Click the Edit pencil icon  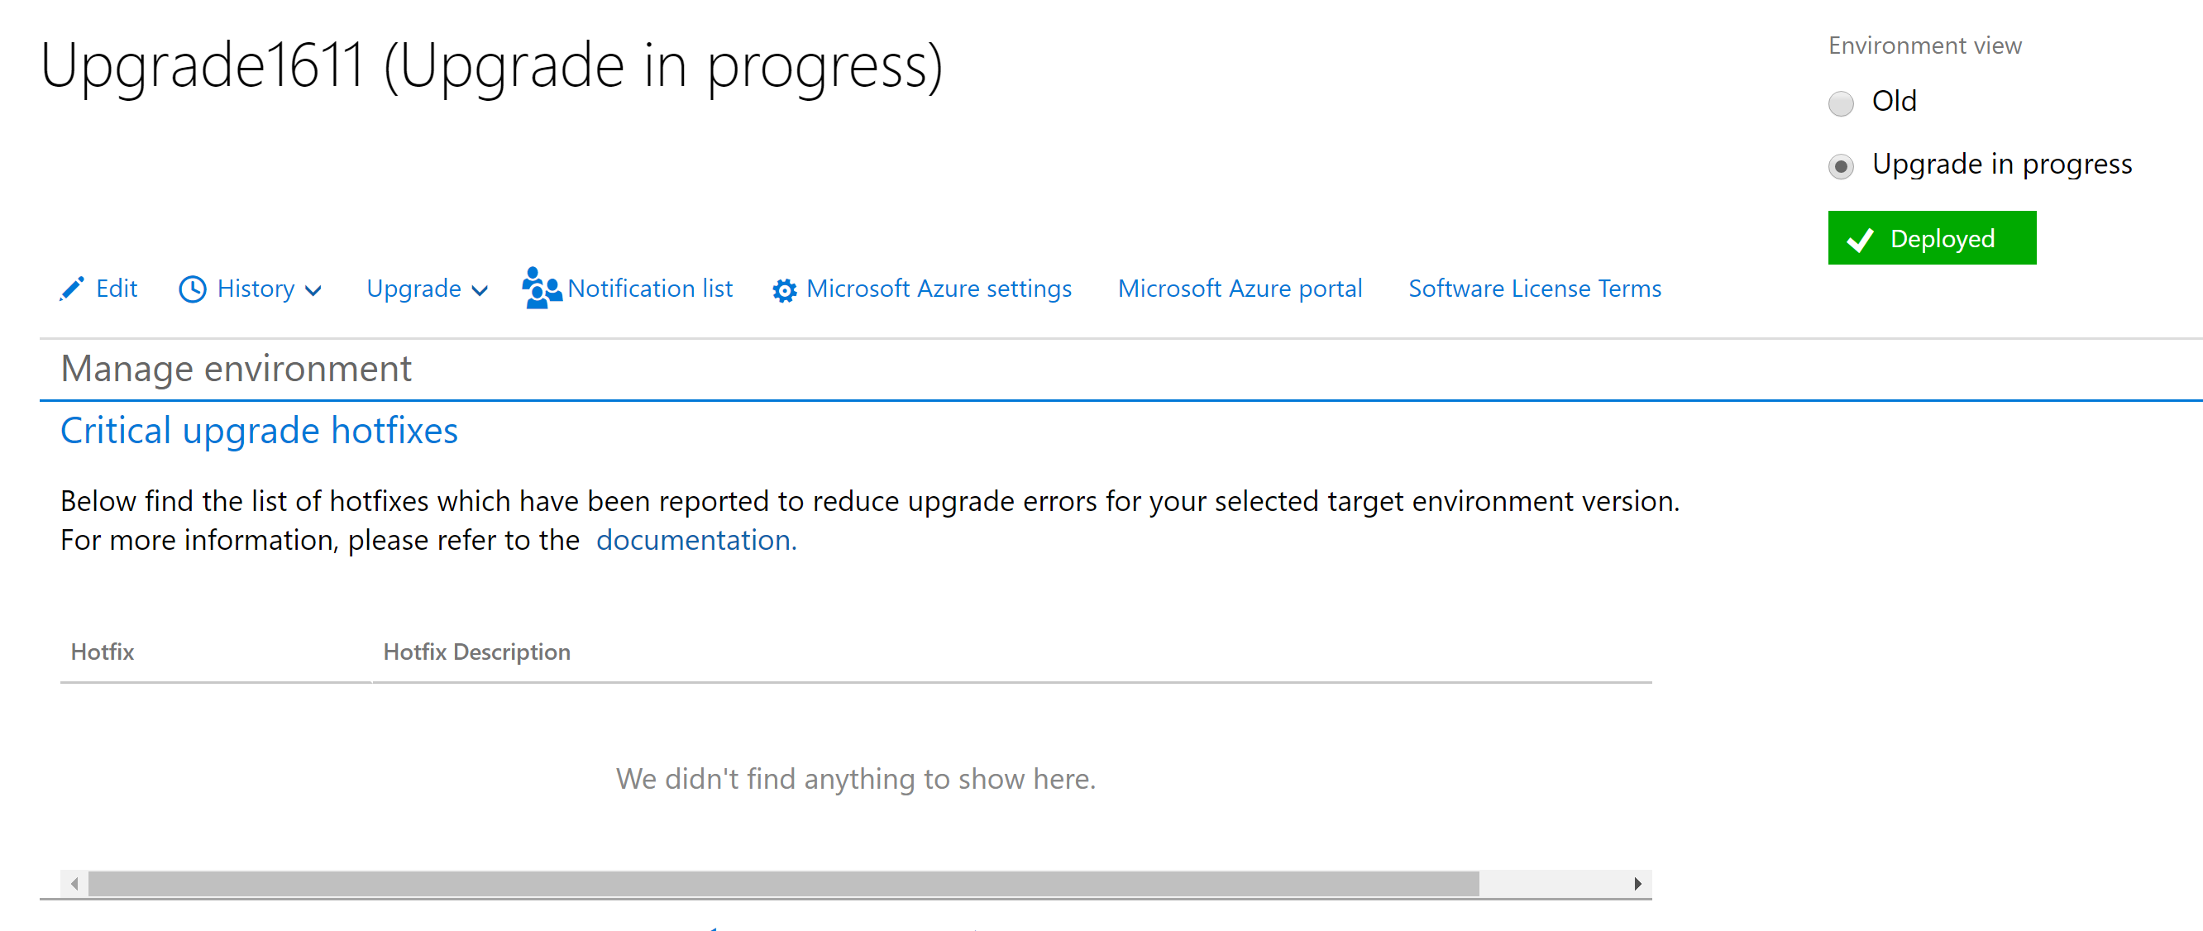(73, 289)
